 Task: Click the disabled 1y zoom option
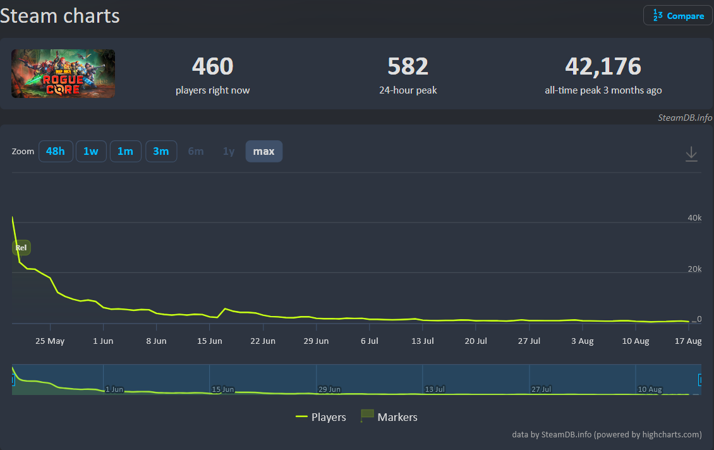tap(229, 151)
